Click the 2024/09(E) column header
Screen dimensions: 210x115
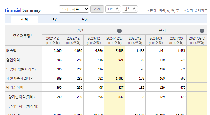197,40
